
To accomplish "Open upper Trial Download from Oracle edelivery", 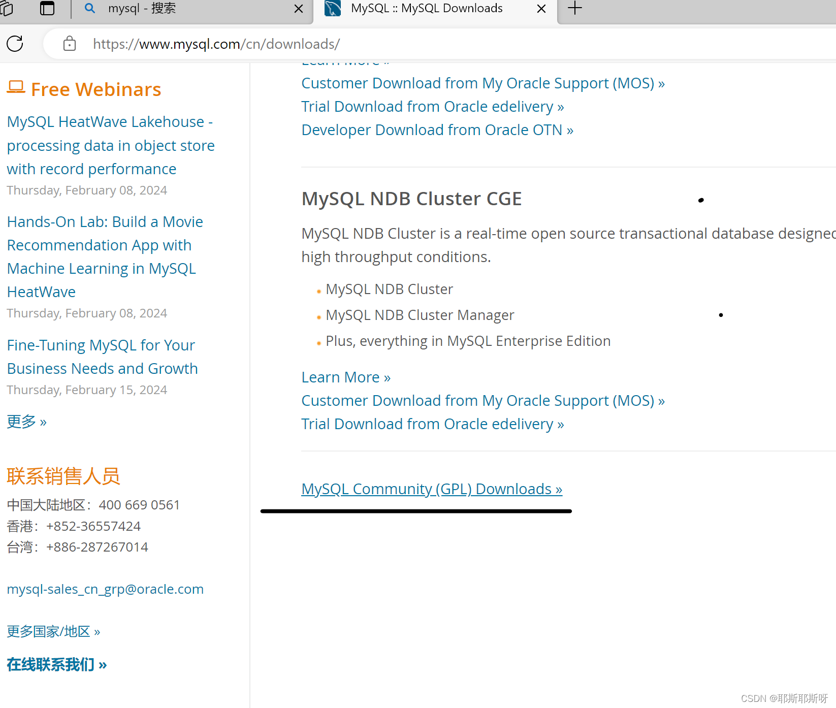I will coord(433,106).
